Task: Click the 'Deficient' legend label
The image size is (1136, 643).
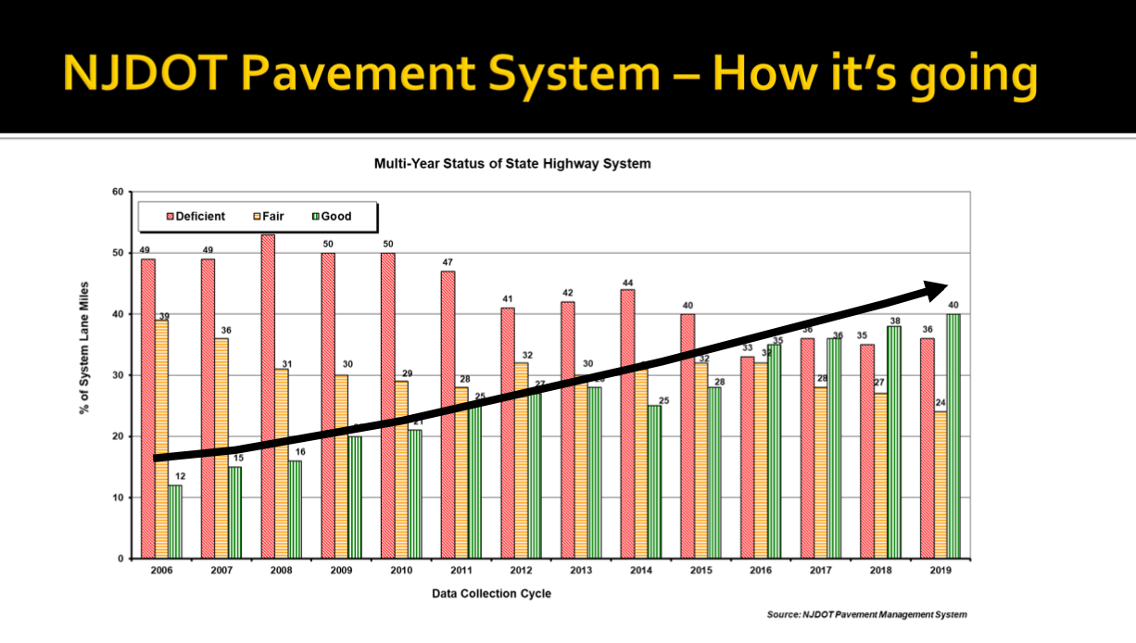Action: 200,217
